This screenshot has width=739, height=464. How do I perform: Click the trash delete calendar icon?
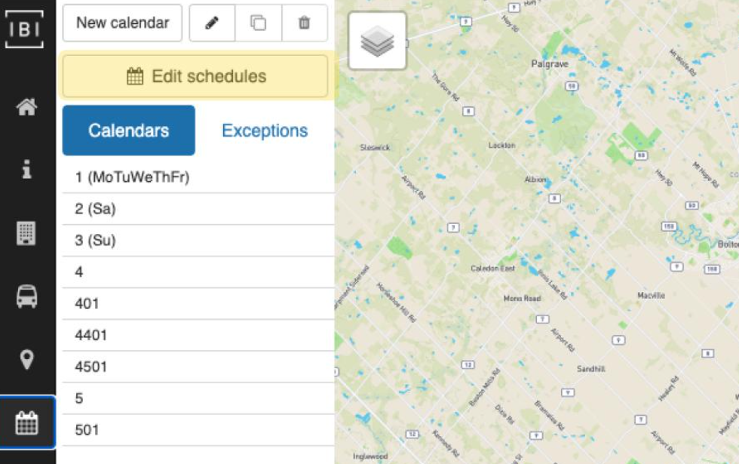[x=305, y=23]
